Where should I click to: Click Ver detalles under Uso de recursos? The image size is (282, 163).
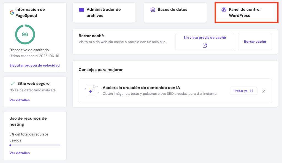point(20,153)
